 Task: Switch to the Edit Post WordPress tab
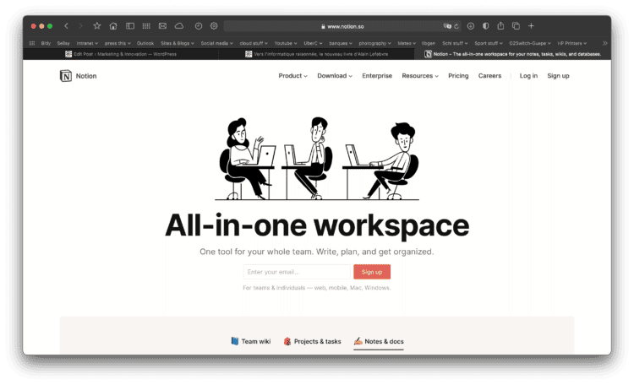tap(121, 54)
